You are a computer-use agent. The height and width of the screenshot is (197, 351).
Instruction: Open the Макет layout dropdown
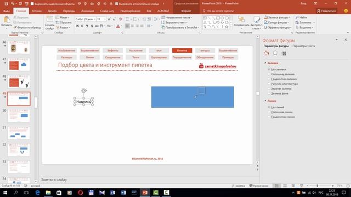coord(63,18)
